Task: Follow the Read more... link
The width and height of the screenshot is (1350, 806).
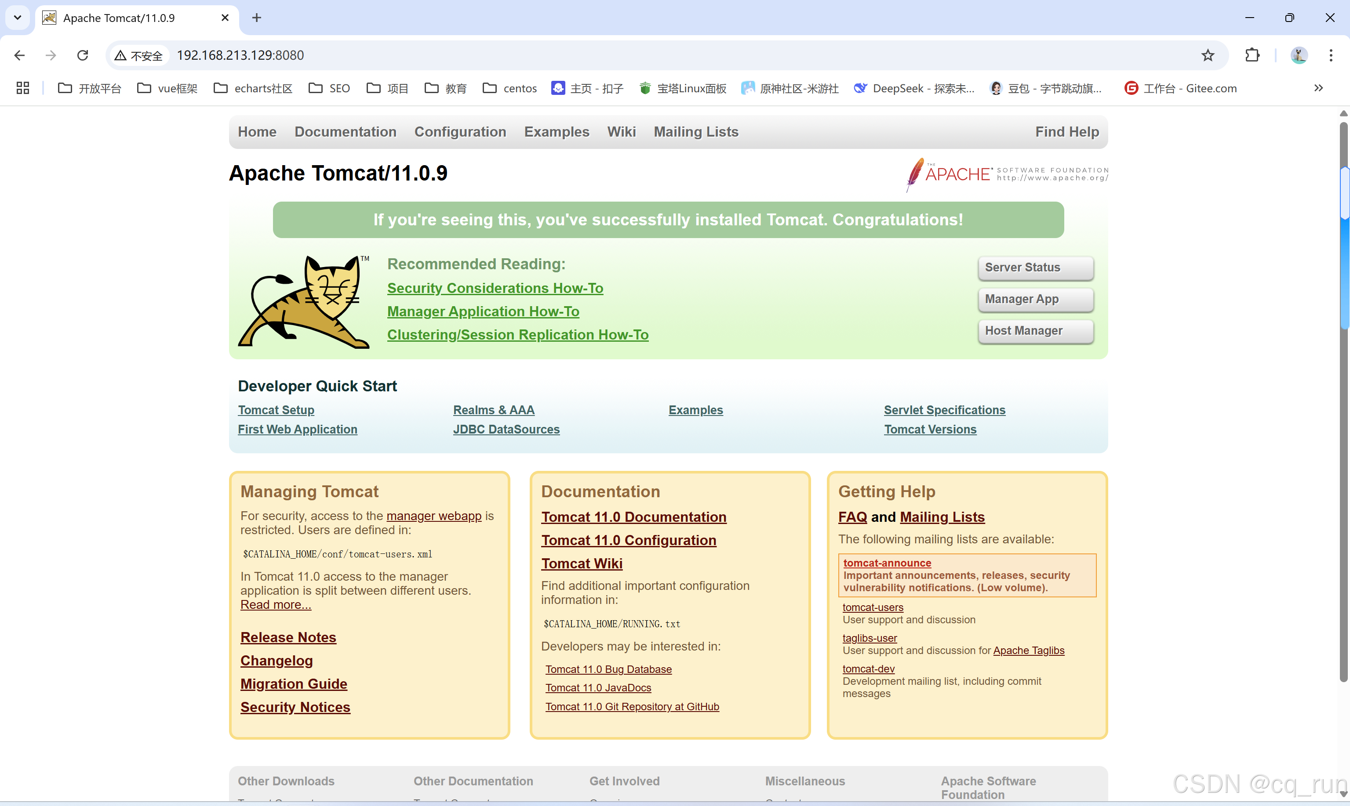Action: point(276,604)
